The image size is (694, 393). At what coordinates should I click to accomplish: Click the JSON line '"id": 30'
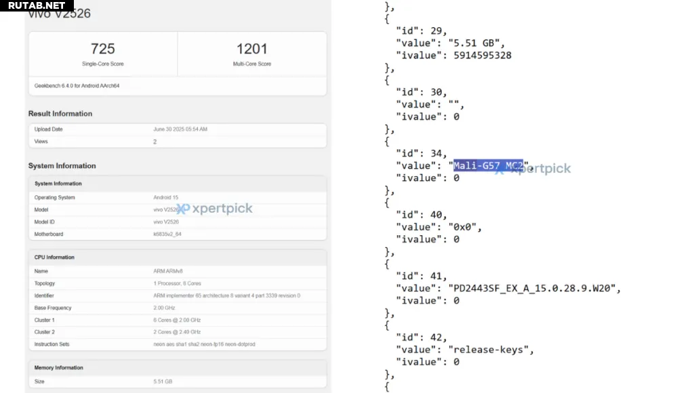click(422, 92)
